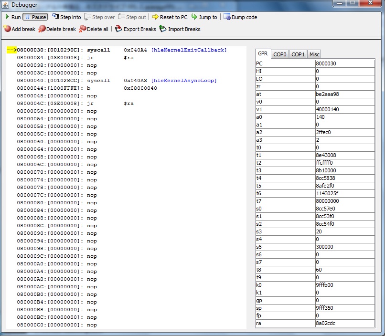Image resolution: width=385 pixels, height=336 pixels.
Task: Switch to the COP1 tab
Action: point(298,54)
